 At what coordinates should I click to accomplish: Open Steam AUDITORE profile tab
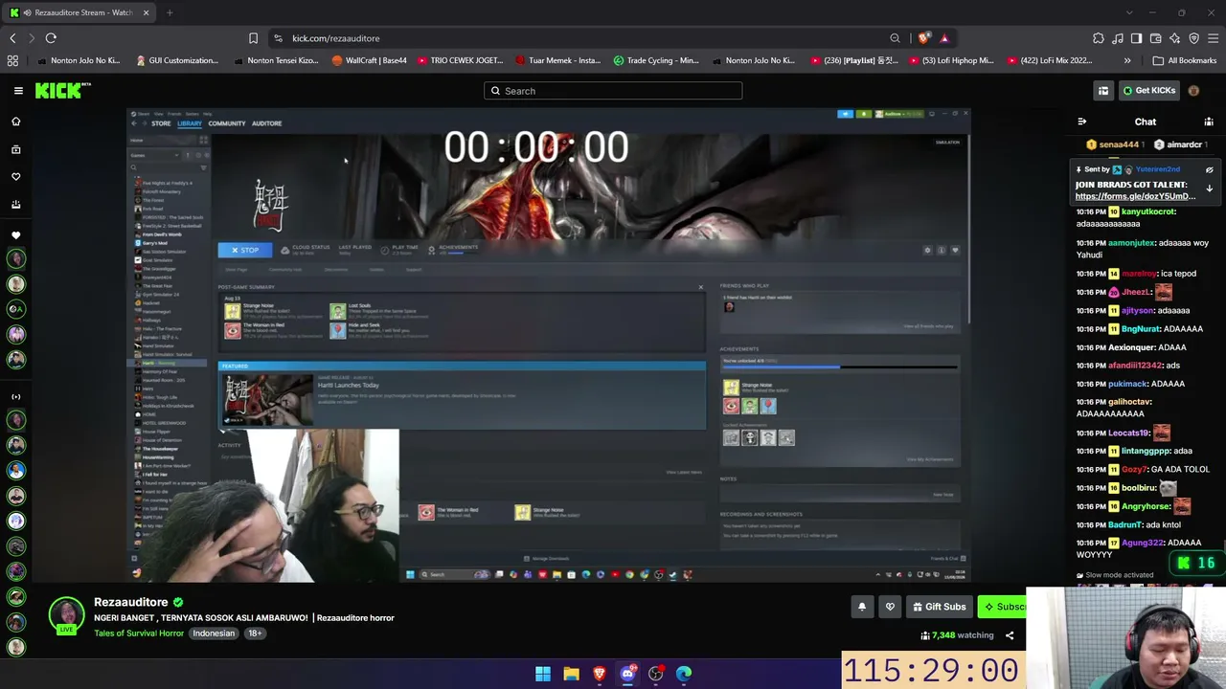pyautogui.click(x=266, y=123)
